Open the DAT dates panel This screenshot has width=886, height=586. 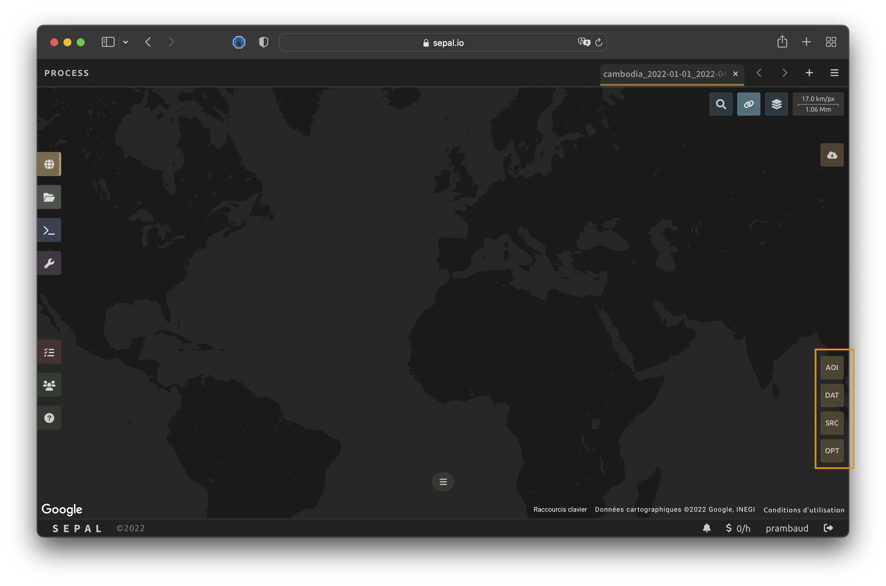(x=832, y=395)
